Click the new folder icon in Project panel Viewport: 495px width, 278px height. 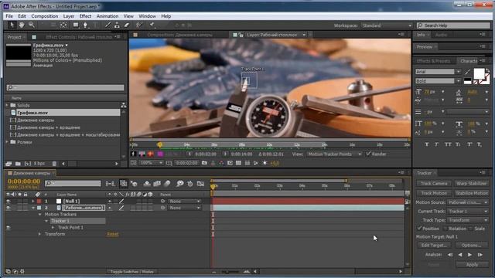point(18,164)
